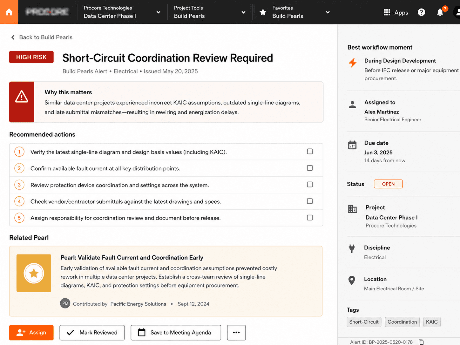Image resolution: width=460 pixels, height=345 pixels.
Task: Expand the Favorites Build Pearls dropdown
Action: click(328, 12)
